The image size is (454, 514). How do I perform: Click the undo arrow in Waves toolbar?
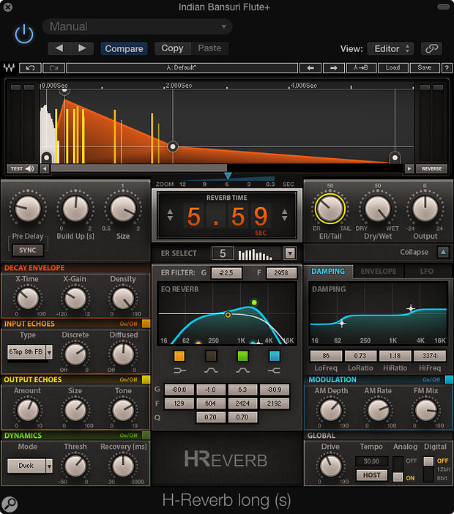(x=30, y=68)
